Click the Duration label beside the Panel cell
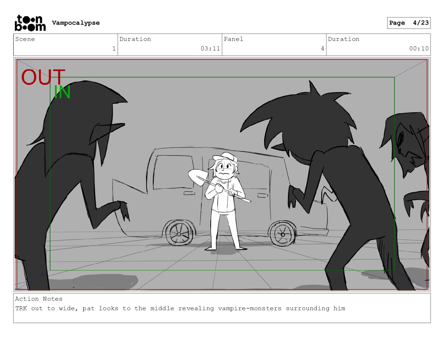This screenshot has width=444, height=343. point(344,39)
